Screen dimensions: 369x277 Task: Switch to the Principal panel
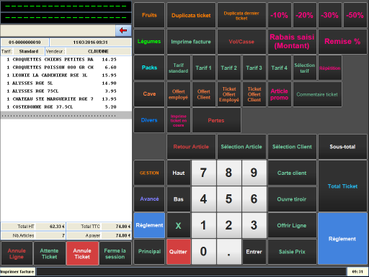coord(149,252)
